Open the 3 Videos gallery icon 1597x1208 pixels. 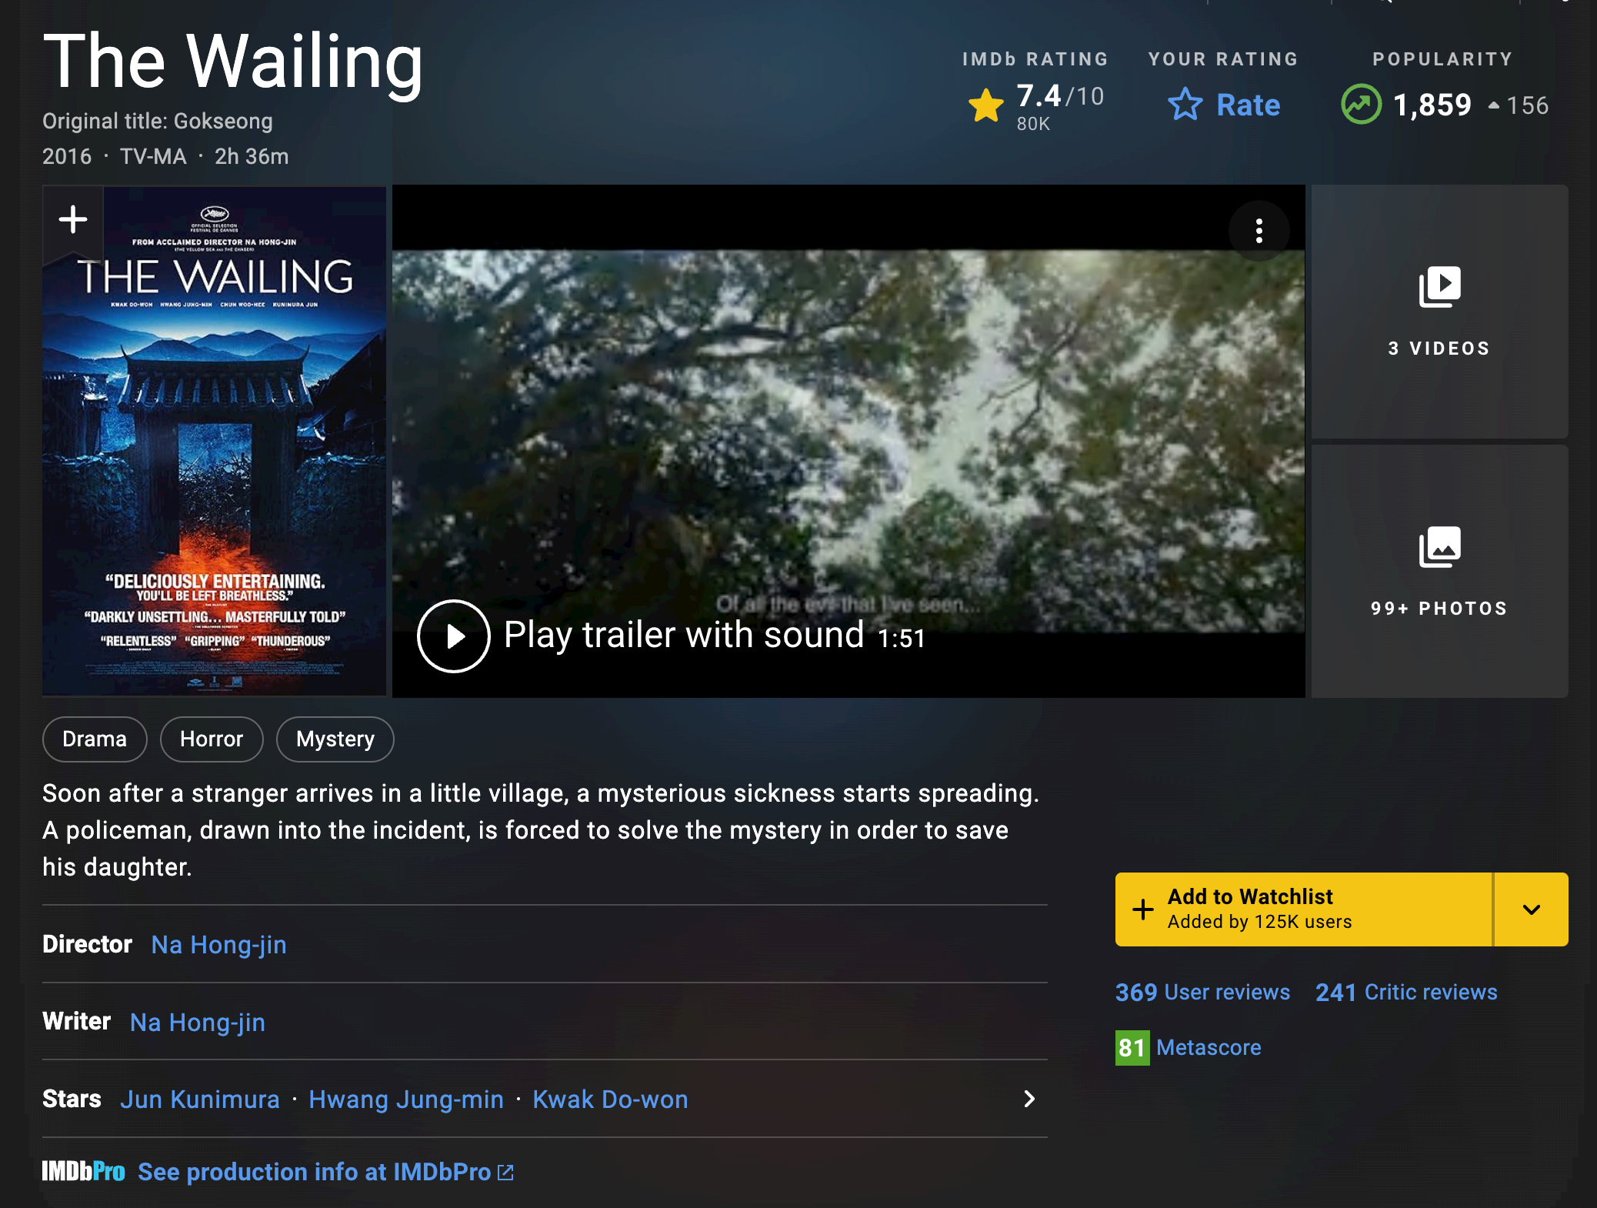tap(1439, 287)
